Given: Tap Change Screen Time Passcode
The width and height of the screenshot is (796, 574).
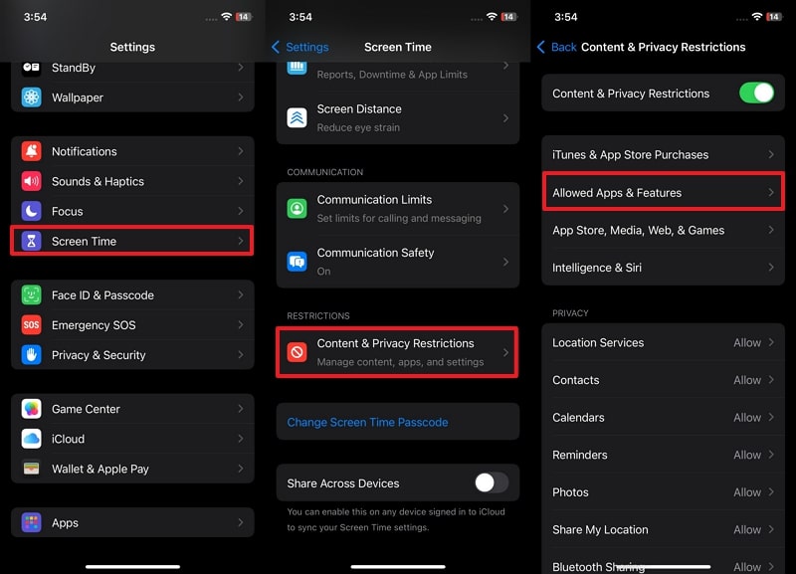Looking at the screenshot, I should (367, 422).
